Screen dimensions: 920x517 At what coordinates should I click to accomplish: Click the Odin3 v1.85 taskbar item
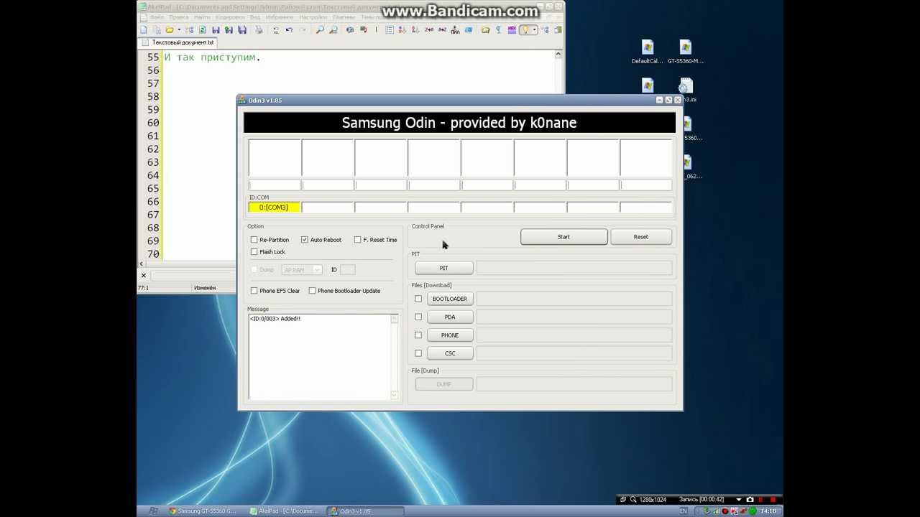click(x=365, y=511)
